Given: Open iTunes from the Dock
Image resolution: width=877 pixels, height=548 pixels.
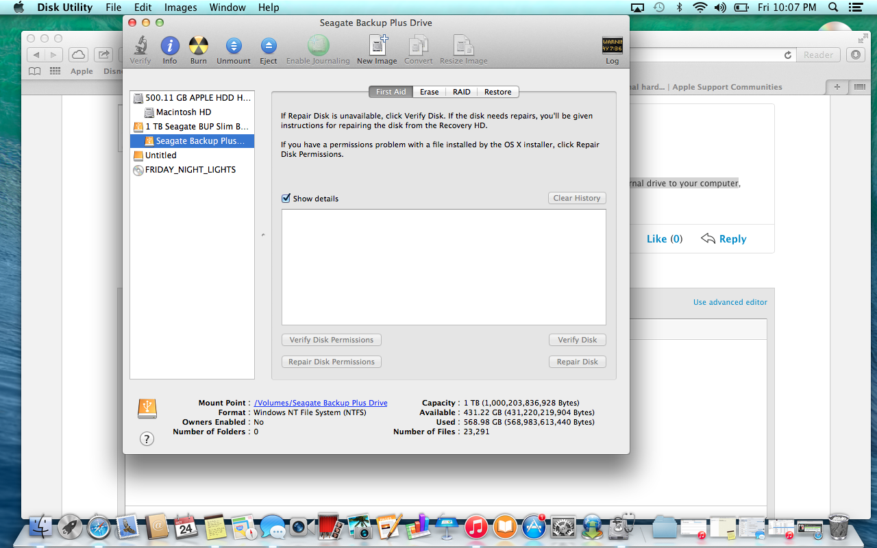Looking at the screenshot, I should point(475,527).
